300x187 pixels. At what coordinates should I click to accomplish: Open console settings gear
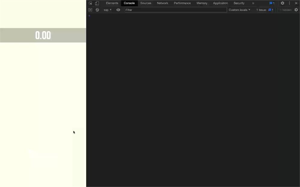[x=296, y=10]
